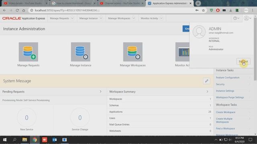Open saved password key icon
Screen dimensions: 257x144
pos(197,10)
